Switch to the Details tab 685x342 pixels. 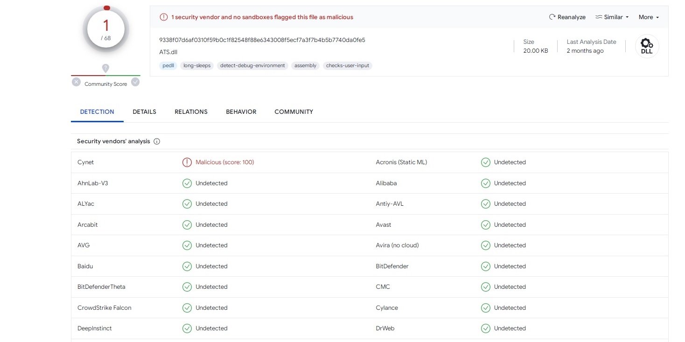coord(144,112)
